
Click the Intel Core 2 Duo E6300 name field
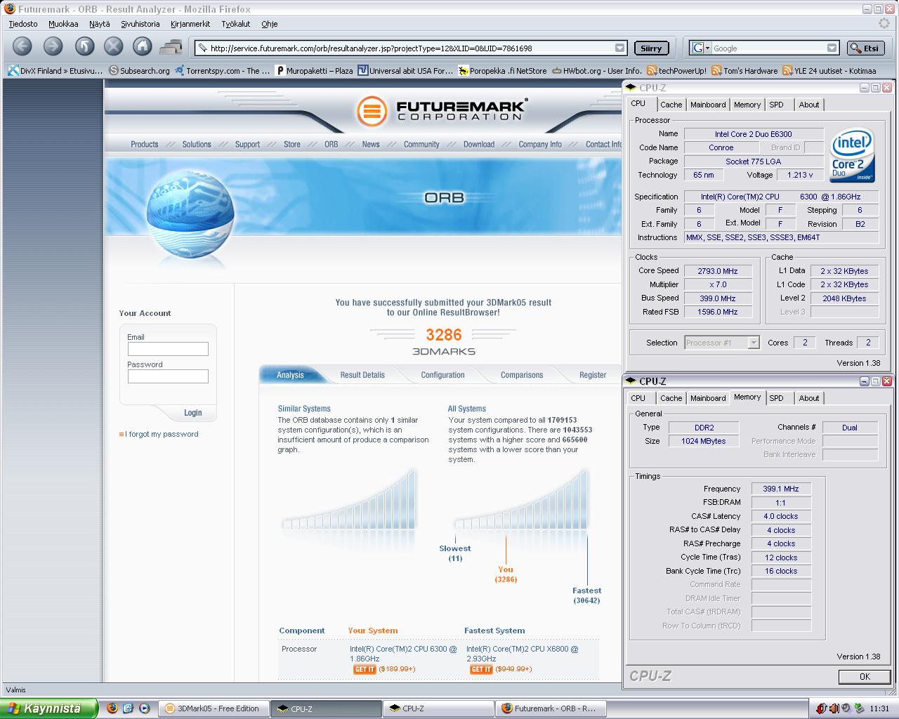tap(754, 134)
